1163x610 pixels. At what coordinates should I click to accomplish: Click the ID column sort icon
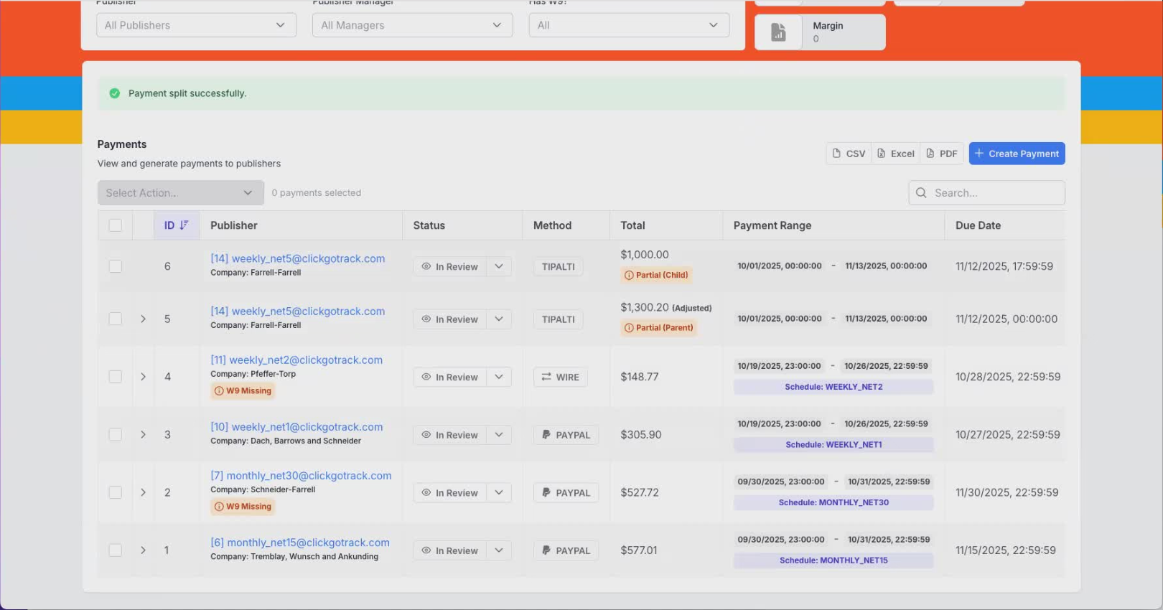point(184,225)
